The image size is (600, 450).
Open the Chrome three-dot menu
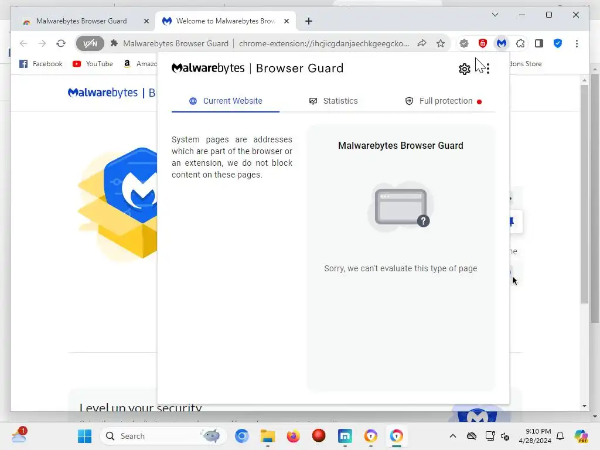coord(577,43)
